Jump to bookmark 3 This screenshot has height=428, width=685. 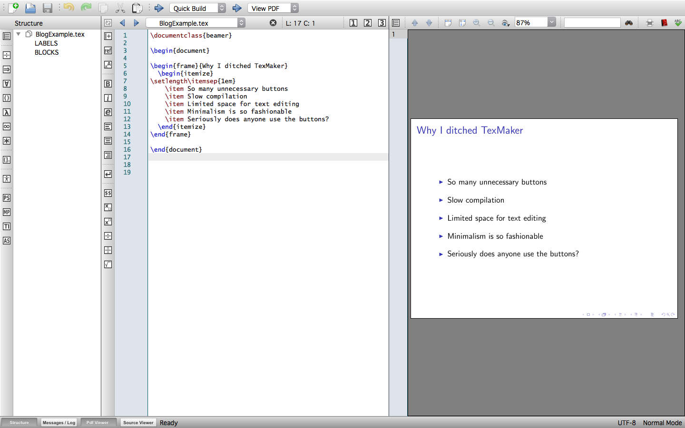pos(382,23)
